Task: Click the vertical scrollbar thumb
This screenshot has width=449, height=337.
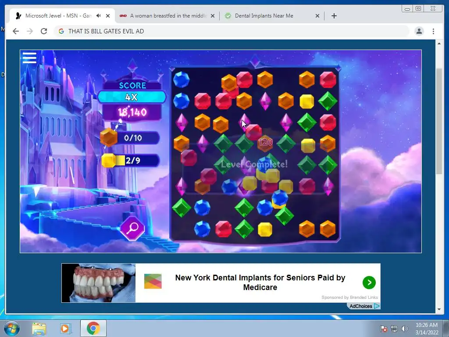Action: click(439, 122)
